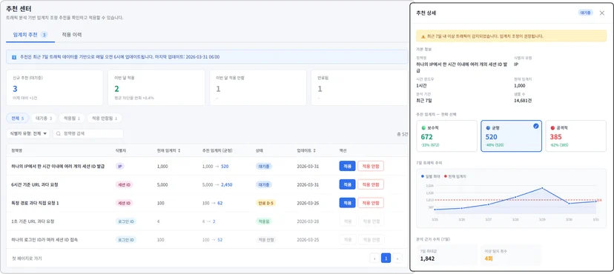Click 적용 button for the IP session policy row

coord(347,166)
